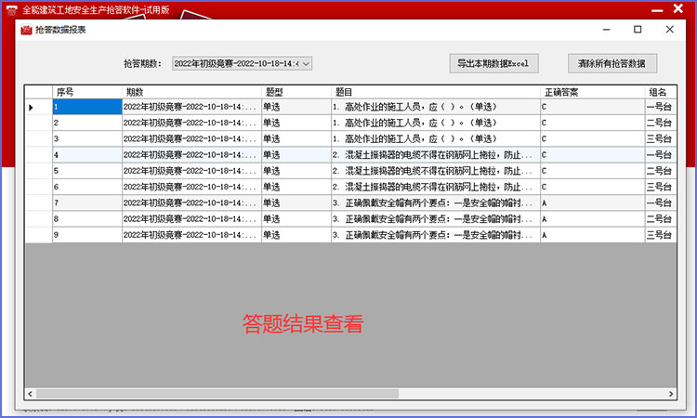
Task: Click the red app icon in dialog title bar
Action: [26, 30]
